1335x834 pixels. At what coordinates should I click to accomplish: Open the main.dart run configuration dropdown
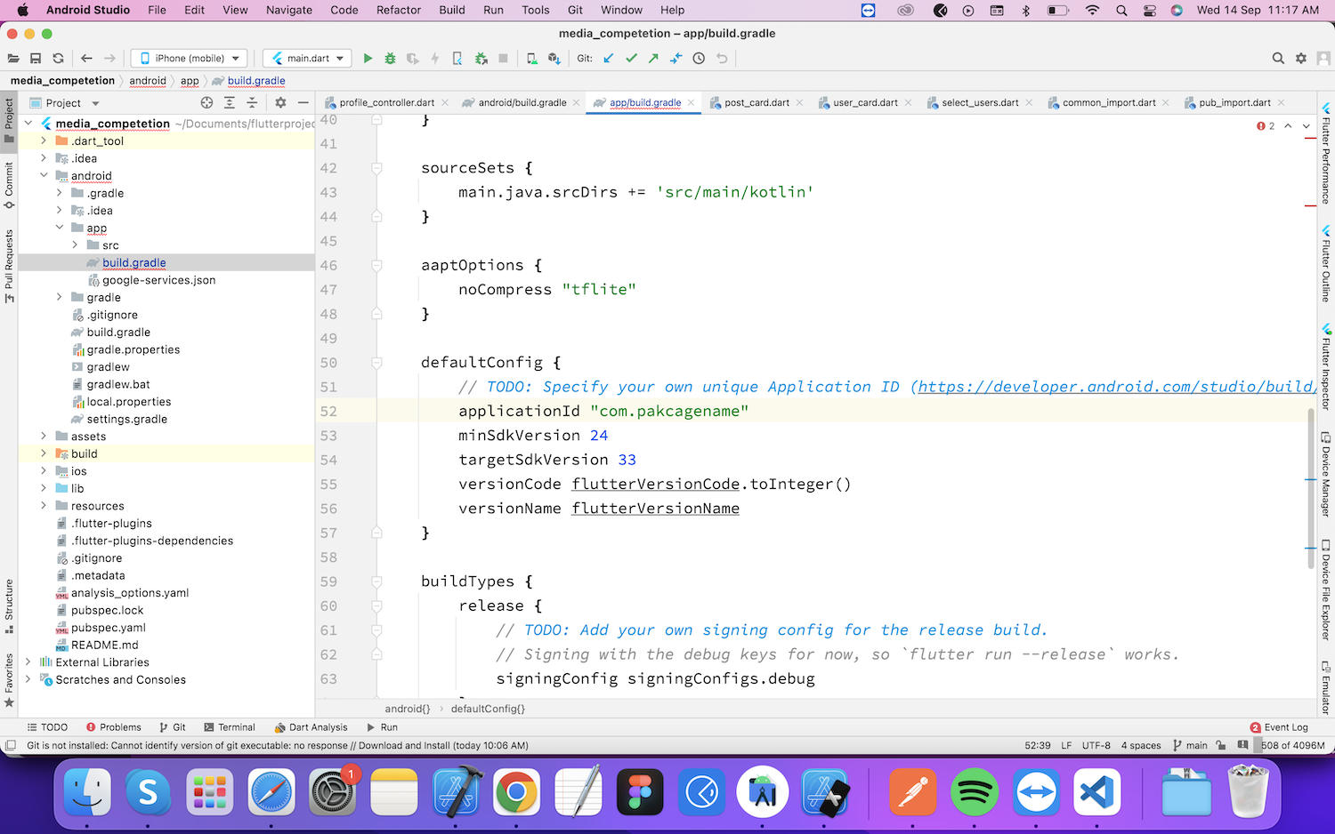(307, 59)
